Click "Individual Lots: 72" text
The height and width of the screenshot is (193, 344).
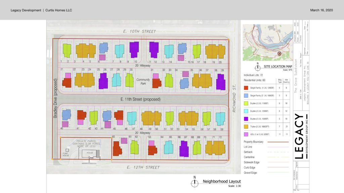tap(253, 75)
